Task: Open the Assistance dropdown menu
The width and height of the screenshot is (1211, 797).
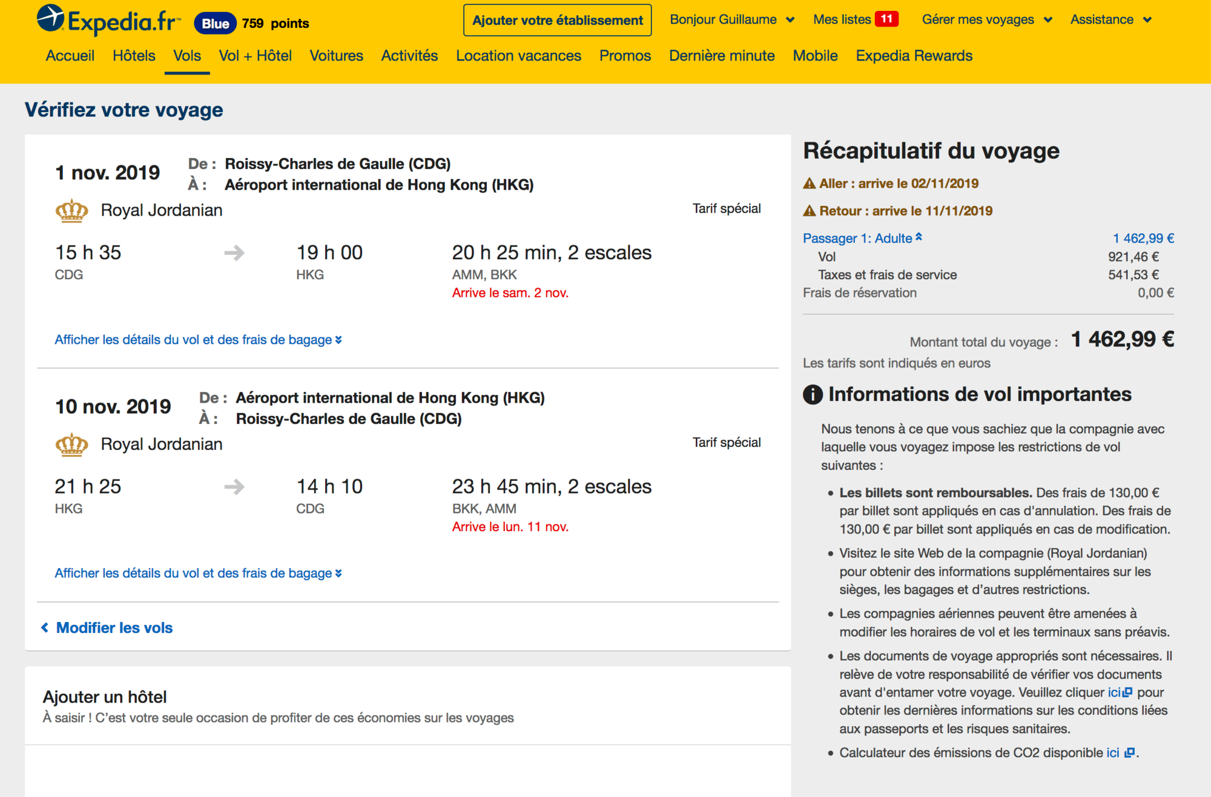Action: (x=1110, y=19)
